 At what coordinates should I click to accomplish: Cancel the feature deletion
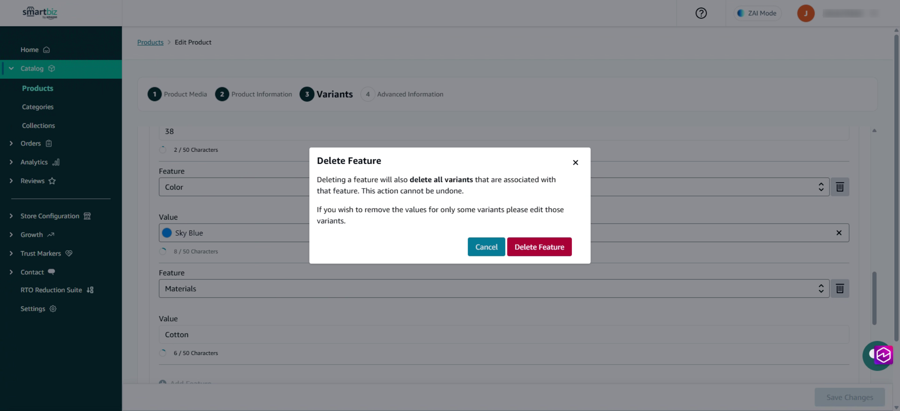click(486, 247)
